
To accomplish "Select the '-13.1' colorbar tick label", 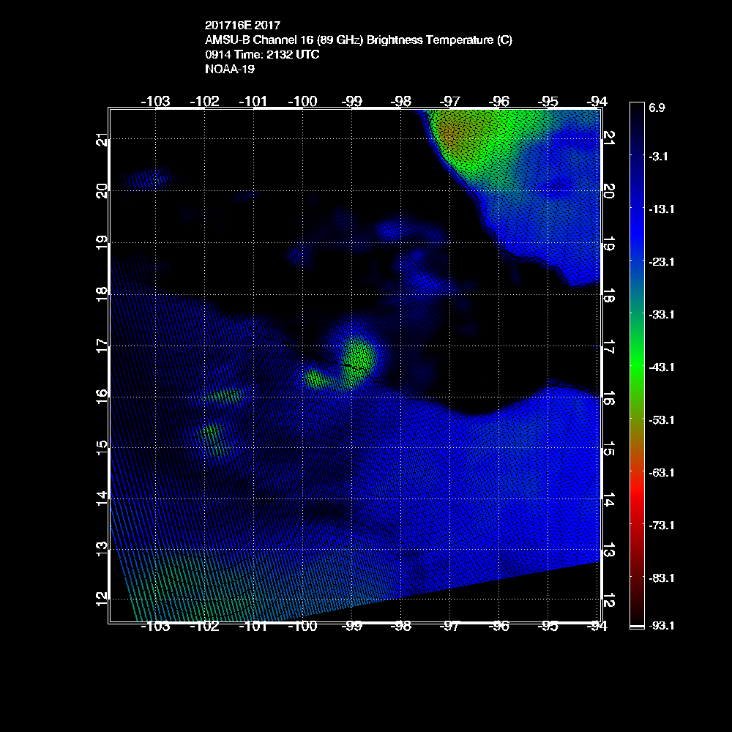I will (661, 209).
